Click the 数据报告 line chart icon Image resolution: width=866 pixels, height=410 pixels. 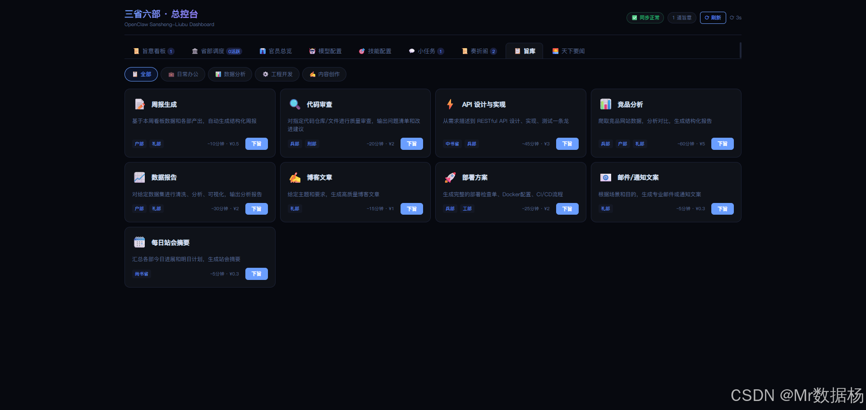(139, 177)
